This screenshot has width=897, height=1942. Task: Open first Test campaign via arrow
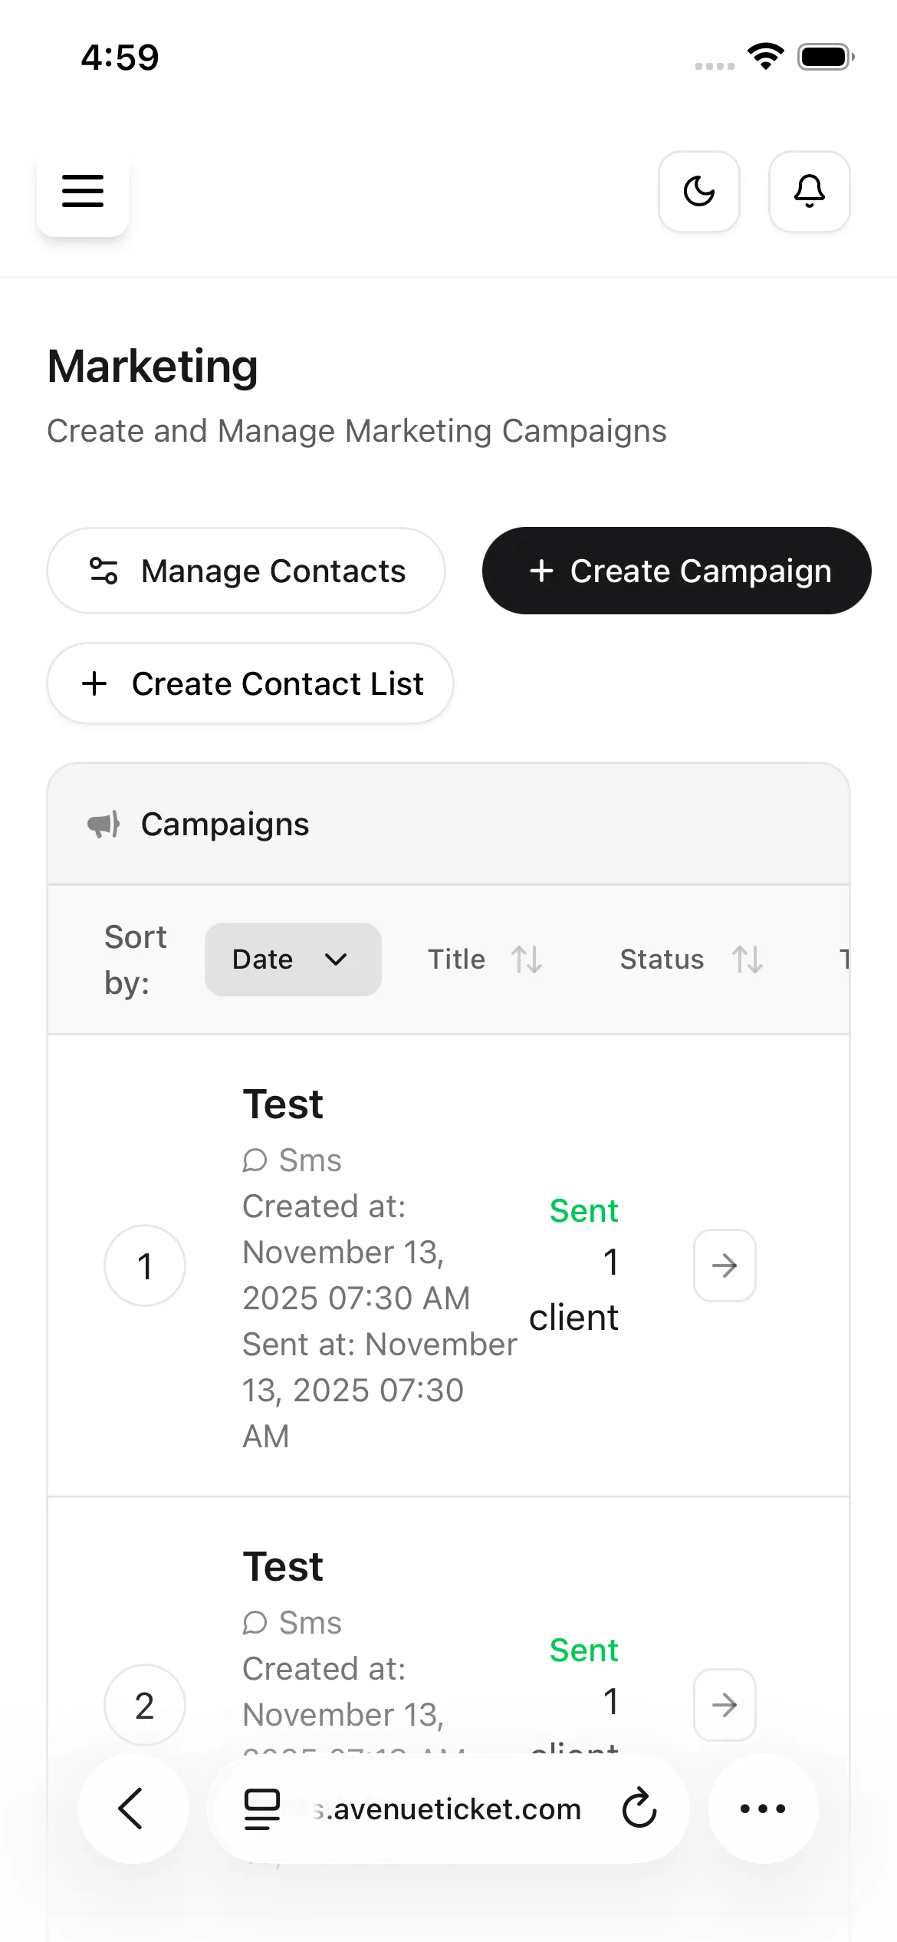(724, 1266)
